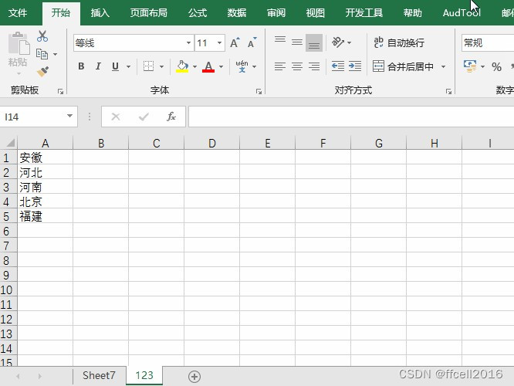Switch to the 数据 tab
514x386 pixels.
pos(237,13)
